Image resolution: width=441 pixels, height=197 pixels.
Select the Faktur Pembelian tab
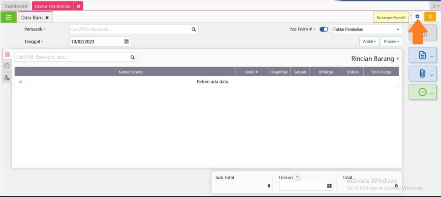coord(53,6)
